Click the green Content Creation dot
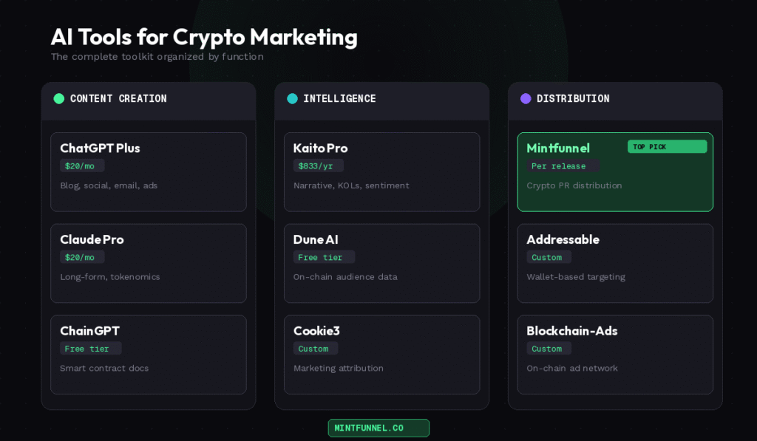The image size is (757, 441). (59, 98)
